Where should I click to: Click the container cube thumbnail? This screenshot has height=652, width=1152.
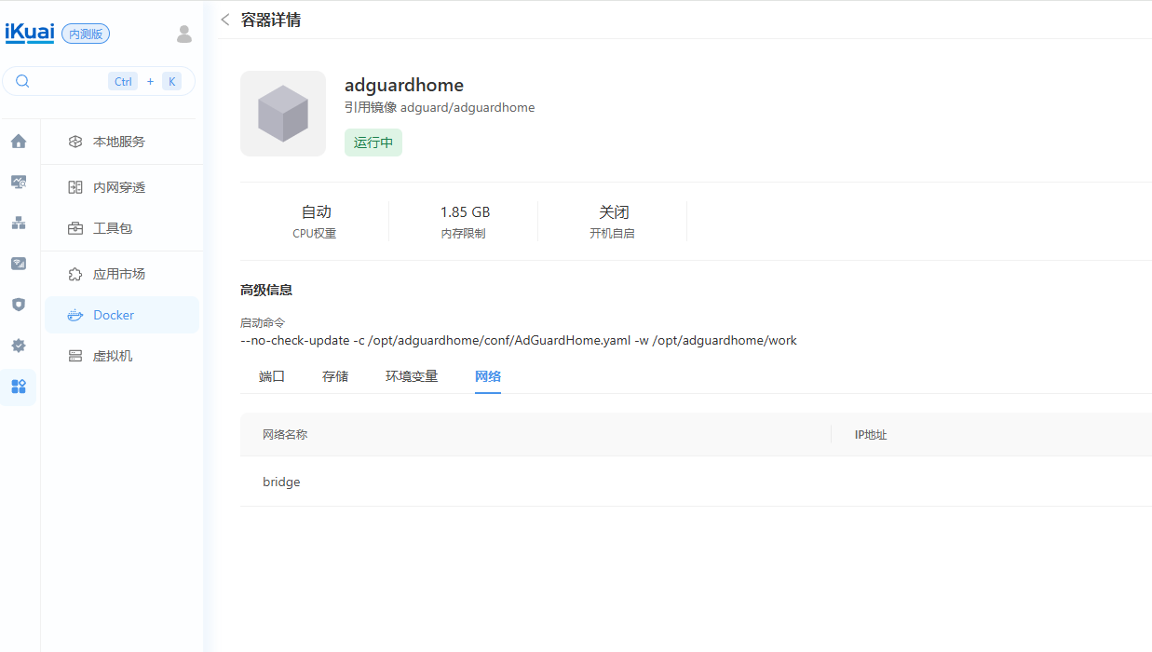click(x=283, y=114)
